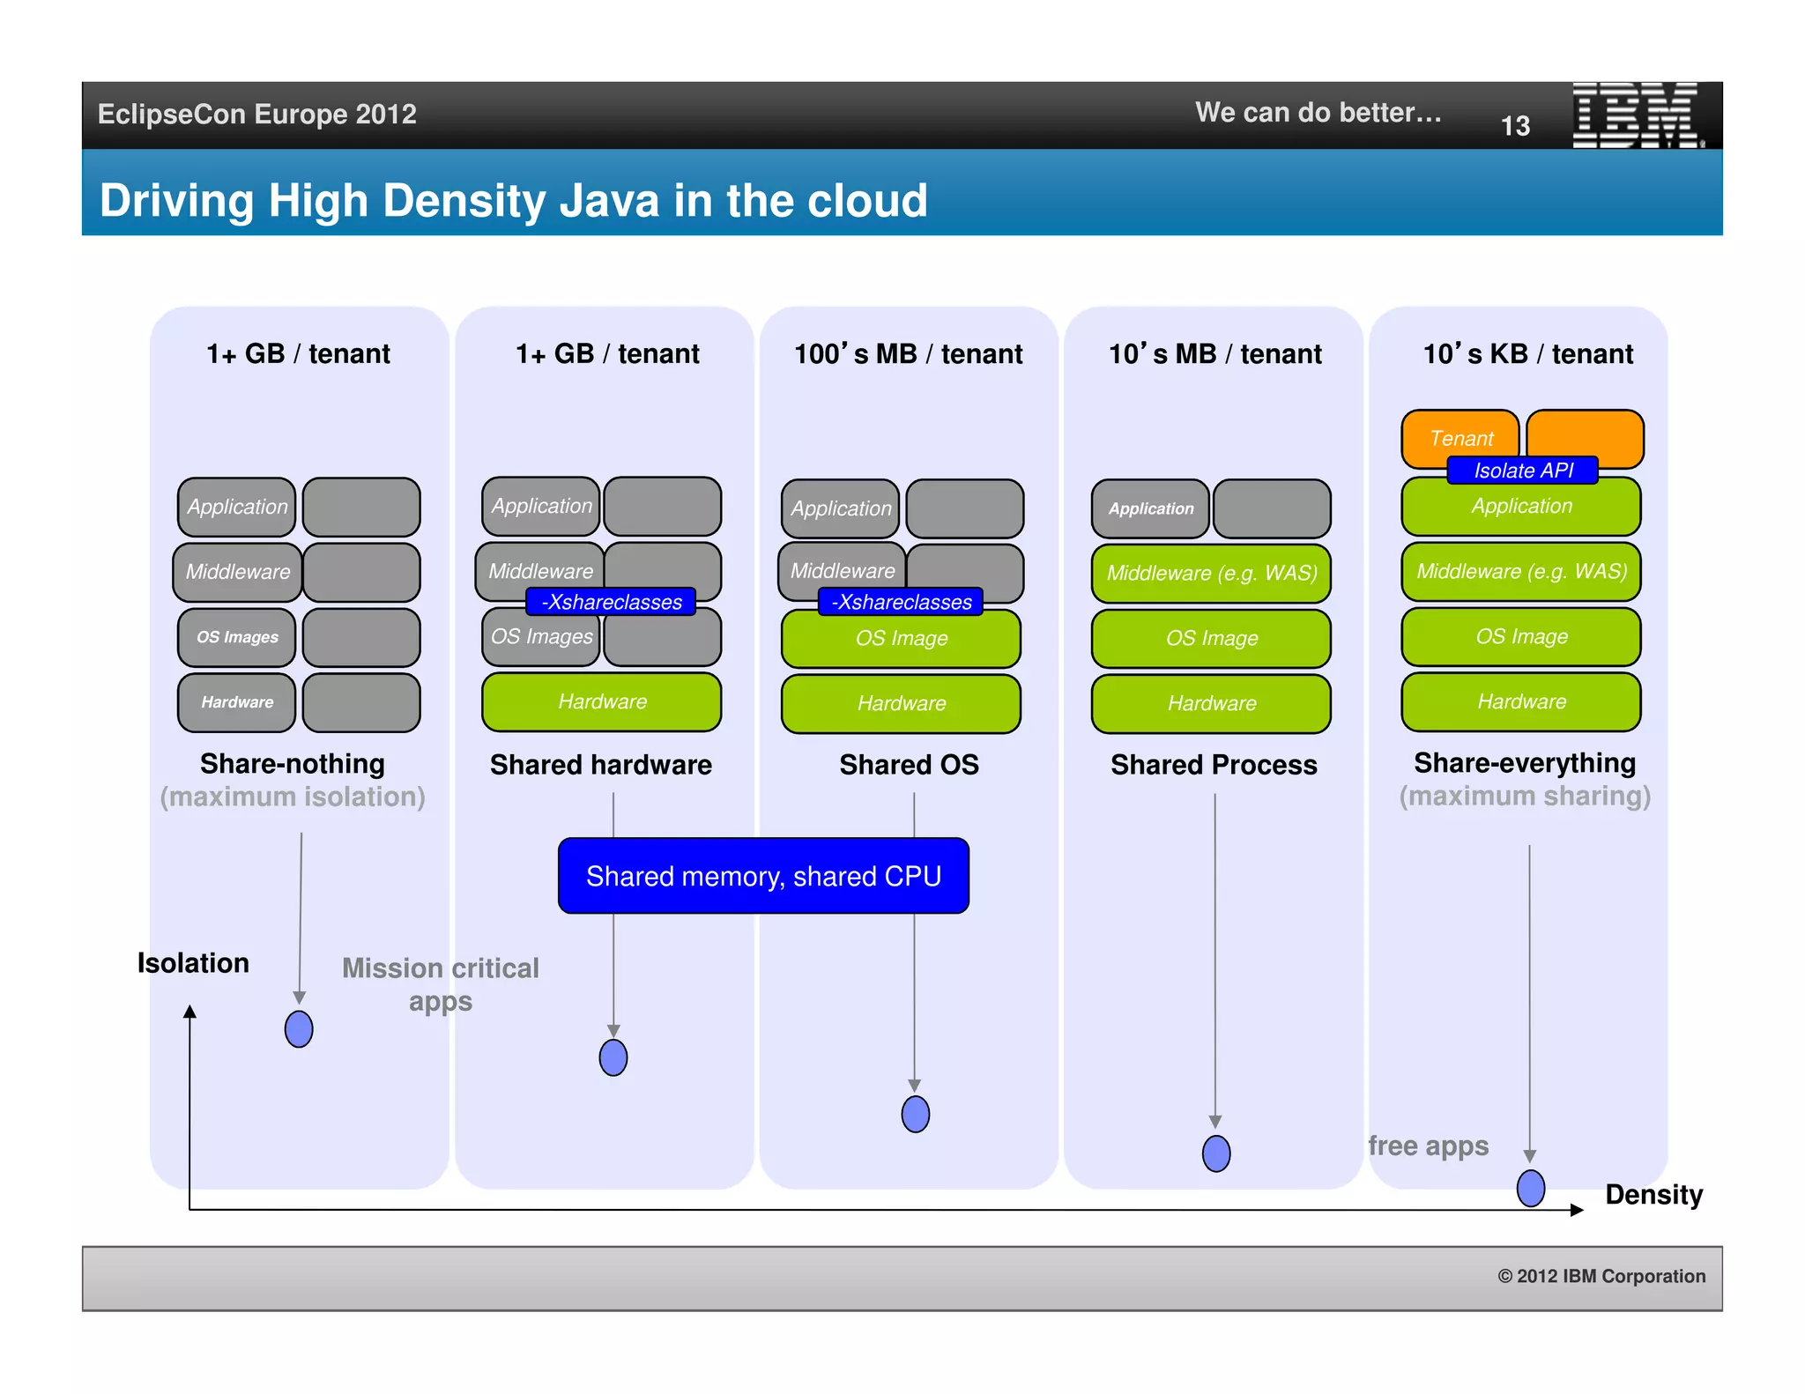Click the grey OS Images box in Share-nothing

(237, 636)
